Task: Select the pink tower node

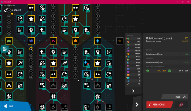Action: pyautogui.click(x=53, y=41)
